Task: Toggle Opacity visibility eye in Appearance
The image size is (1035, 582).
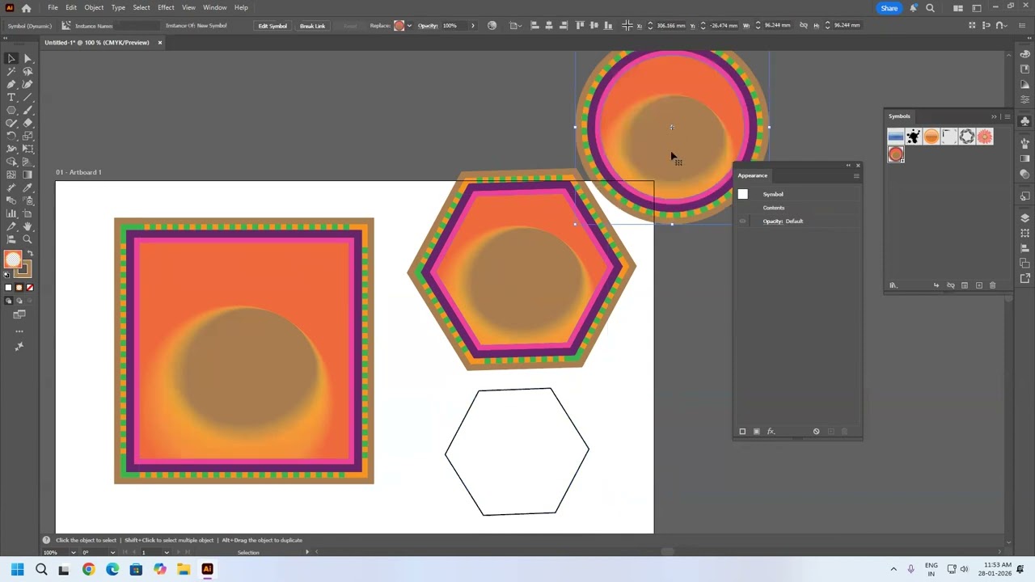Action: [x=742, y=221]
